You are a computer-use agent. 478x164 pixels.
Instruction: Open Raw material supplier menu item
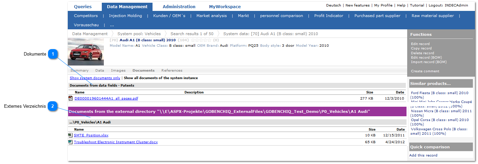[432, 16]
